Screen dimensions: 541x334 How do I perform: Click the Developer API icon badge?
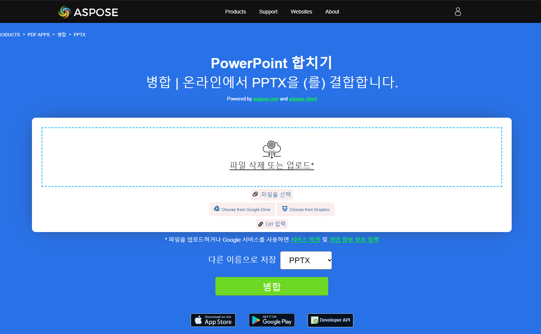313,320
